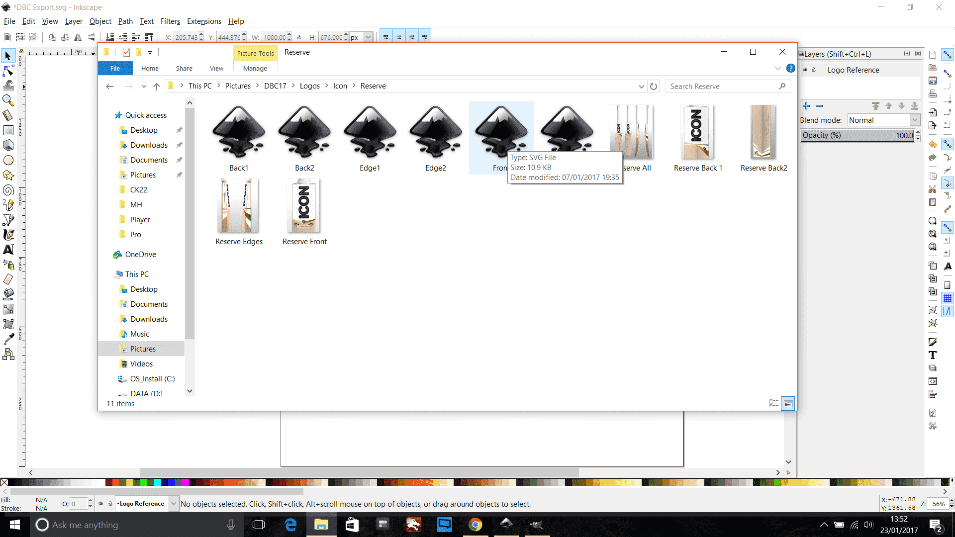
Task: Go up one folder level in Explorer
Action: (157, 87)
